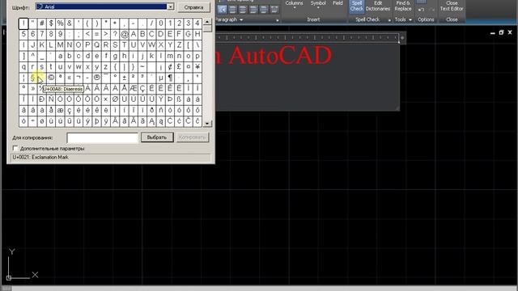Select the ? question mark character
This screenshot has height=291, width=518.
point(115,34)
